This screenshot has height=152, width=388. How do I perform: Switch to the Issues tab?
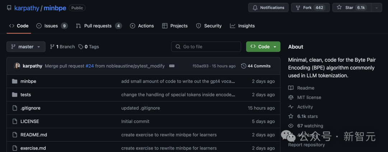[52, 26]
